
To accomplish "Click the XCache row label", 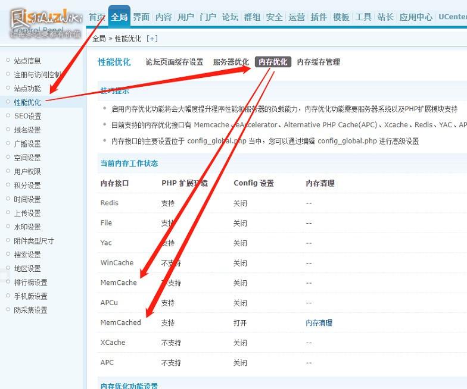I will 113,343.
